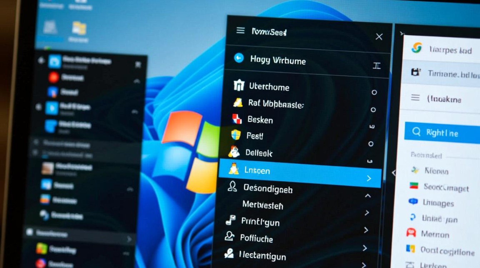Select the radio circle in the Uterchome row
The width and height of the screenshot is (480, 268).
(x=374, y=92)
